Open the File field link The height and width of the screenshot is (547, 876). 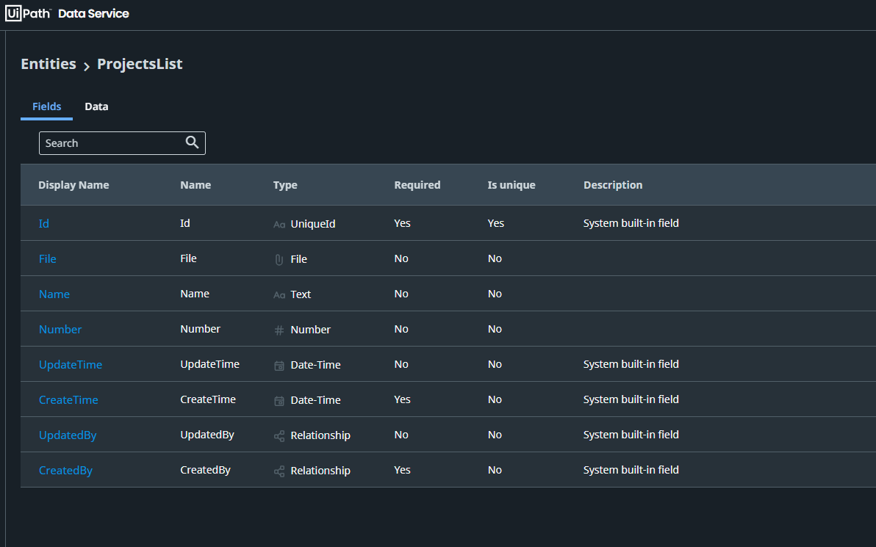[48, 258]
